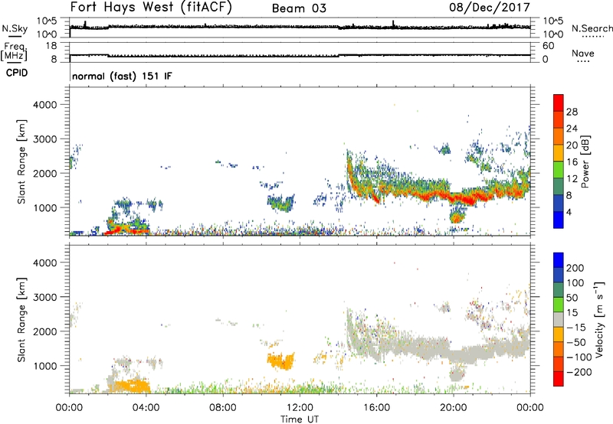Click the light green segment of Power colorbar

(559, 170)
